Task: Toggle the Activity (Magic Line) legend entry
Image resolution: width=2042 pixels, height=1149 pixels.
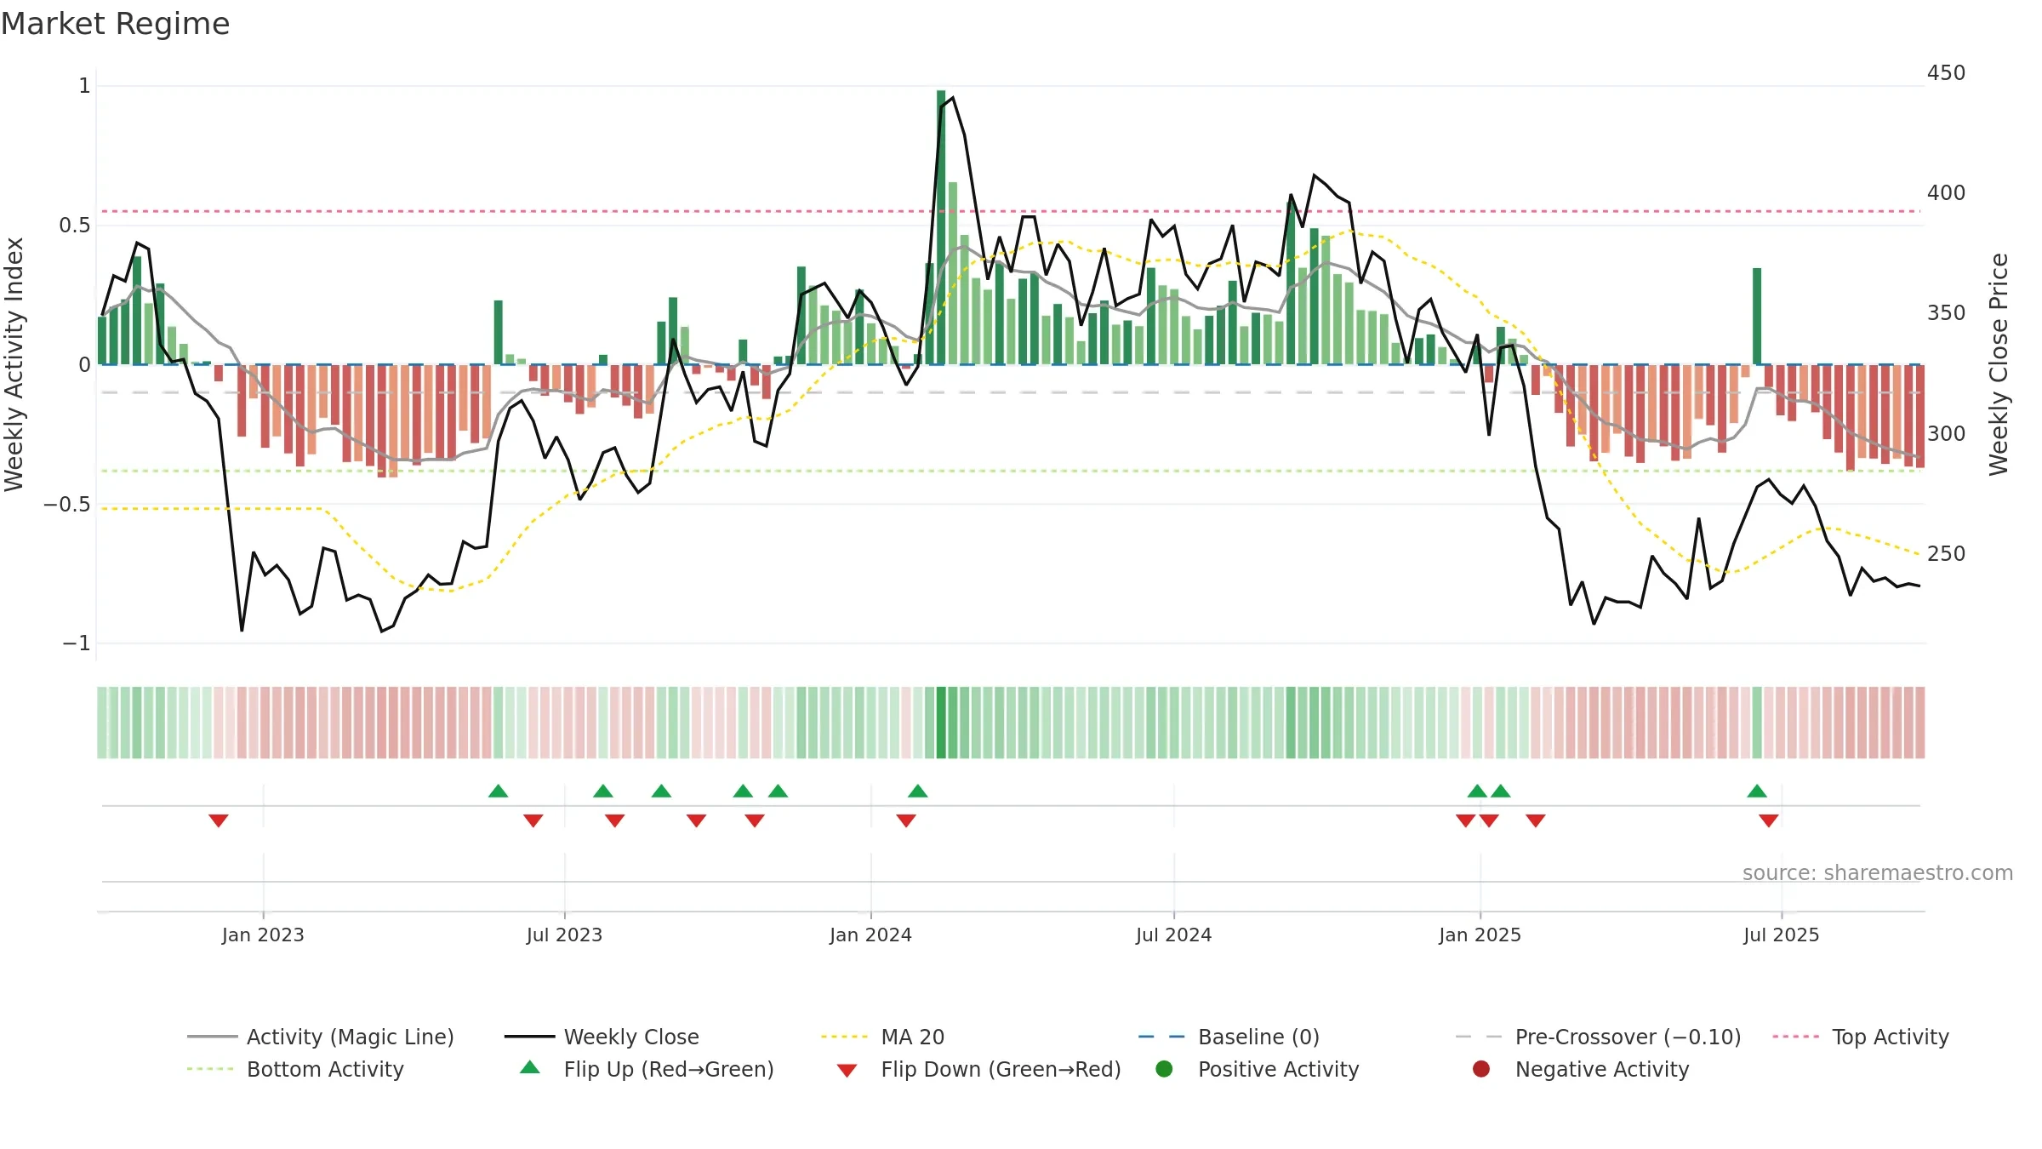Action: point(321,1037)
